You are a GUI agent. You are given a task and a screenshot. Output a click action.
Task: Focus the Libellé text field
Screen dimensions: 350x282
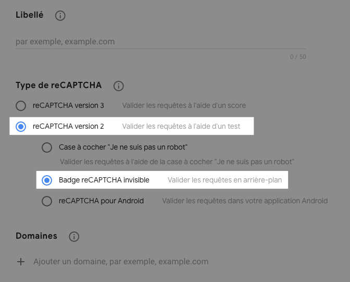(x=156, y=42)
